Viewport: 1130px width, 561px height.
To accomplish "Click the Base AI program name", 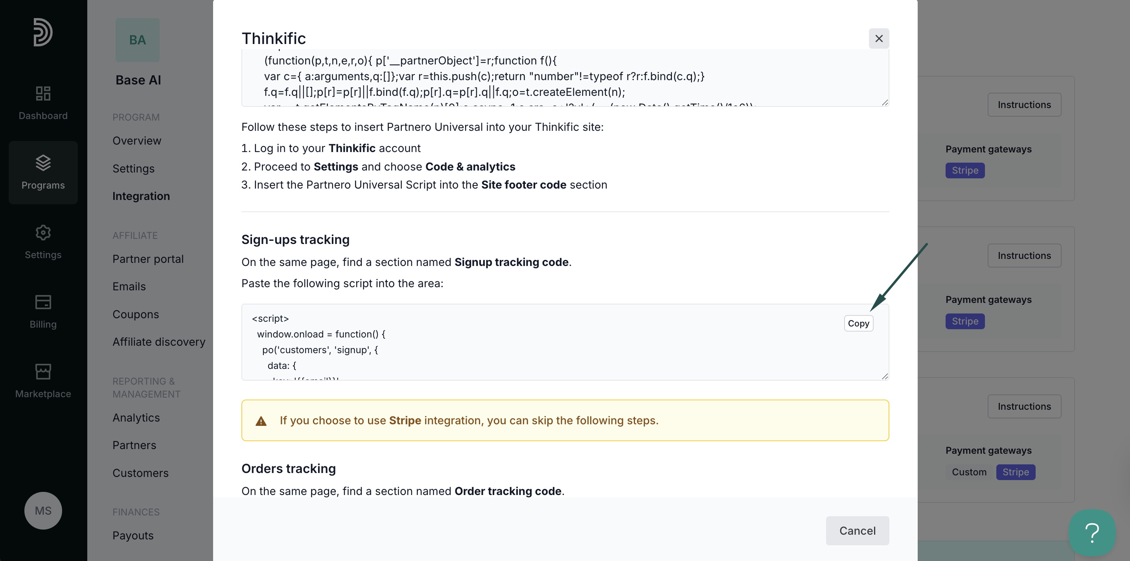I will 138,80.
